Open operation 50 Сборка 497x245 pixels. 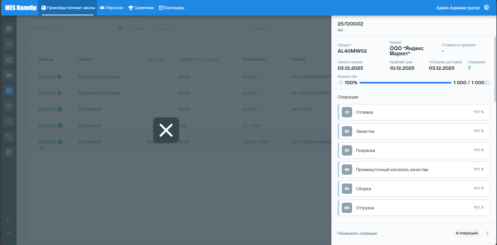(x=414, y=189)
